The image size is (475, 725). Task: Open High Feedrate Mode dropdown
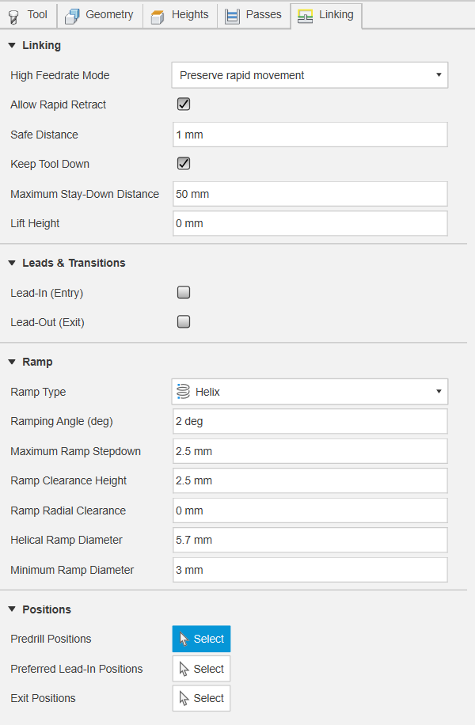[x=310, y=75]
